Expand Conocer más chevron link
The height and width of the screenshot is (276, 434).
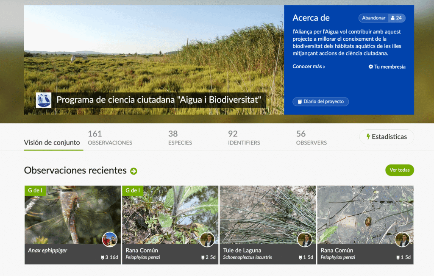pyautogui.click(x=309, y=67)
